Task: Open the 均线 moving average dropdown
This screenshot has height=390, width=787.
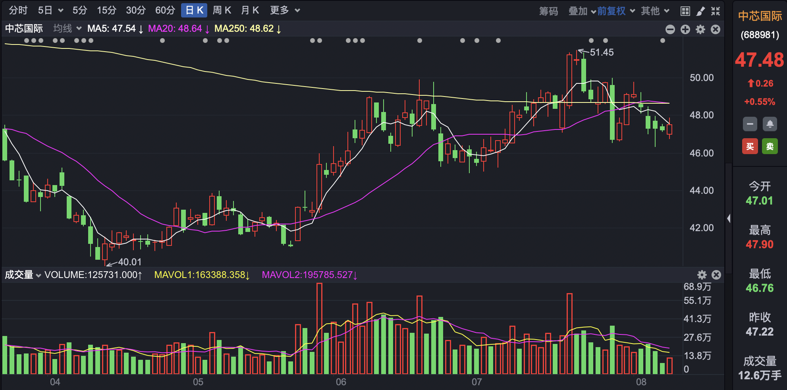Action: [68, 29]
